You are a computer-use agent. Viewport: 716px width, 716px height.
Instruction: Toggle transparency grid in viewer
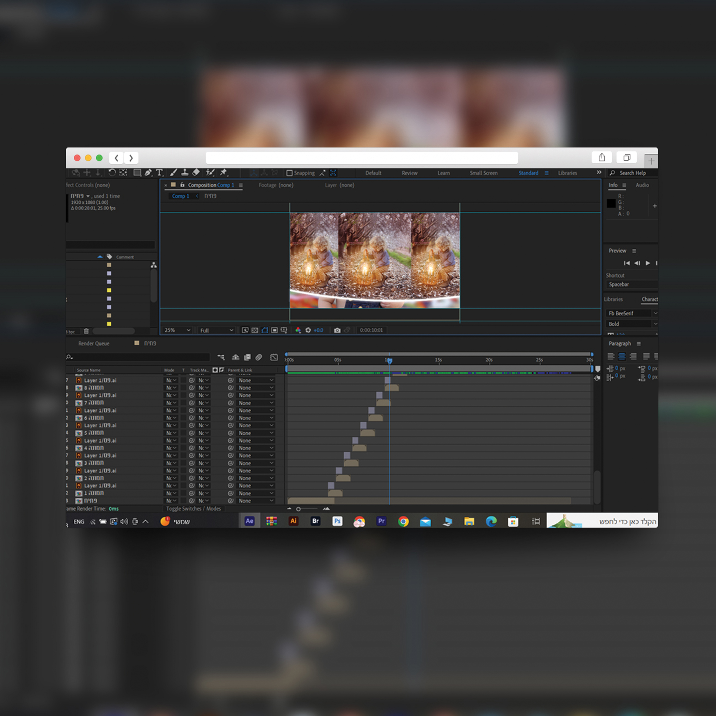click(255, 330)
